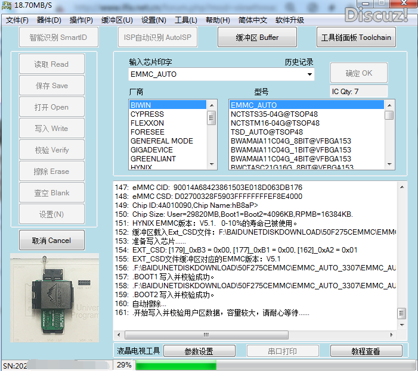418x371 pixels.
Task: Expand the 历史记录 dropdown arrow
Action: pyautogui.click(x=309, y=74)
